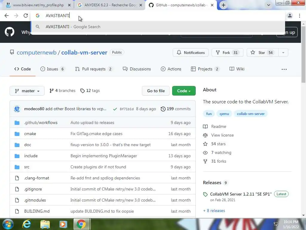Screen dimensions: 306x230
Task: View the 199 commits history
Action: 176,109
